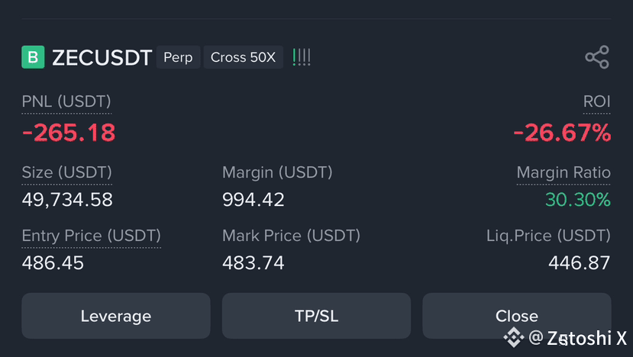Select the Cross 50X margin tag
633x357 pixels.
pos(243,57)
